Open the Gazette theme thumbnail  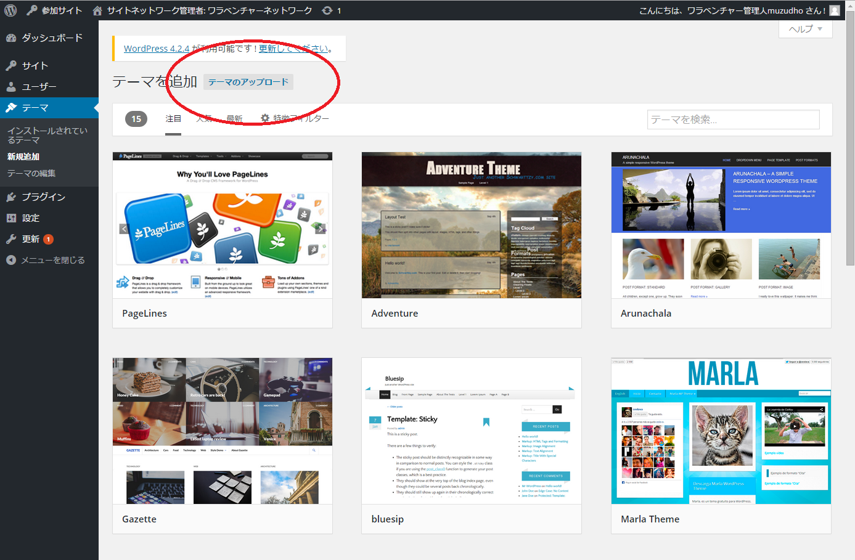point(223,431)
